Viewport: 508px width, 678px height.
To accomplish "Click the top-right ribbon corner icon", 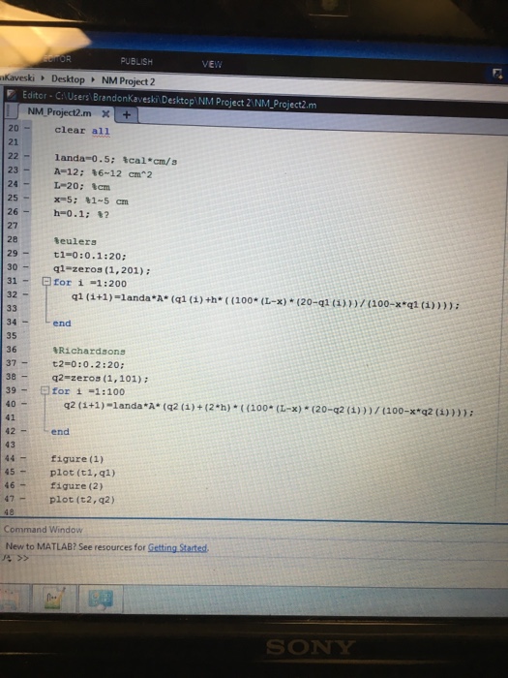I will 497,75.
